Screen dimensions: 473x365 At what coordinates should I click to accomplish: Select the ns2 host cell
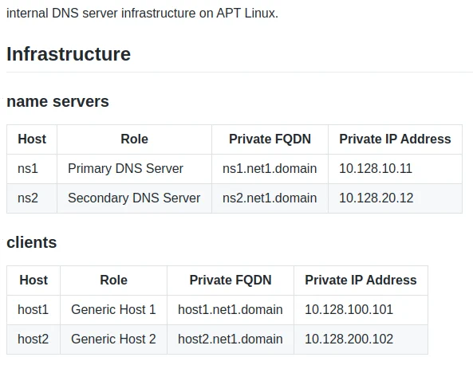point(32,198)
